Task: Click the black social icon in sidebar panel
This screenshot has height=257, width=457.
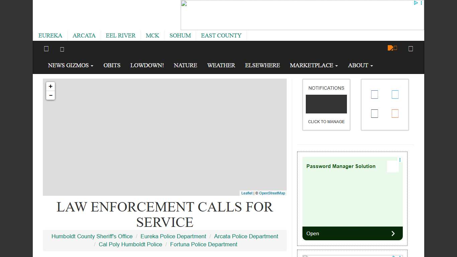Action: (x=374, y=113)
